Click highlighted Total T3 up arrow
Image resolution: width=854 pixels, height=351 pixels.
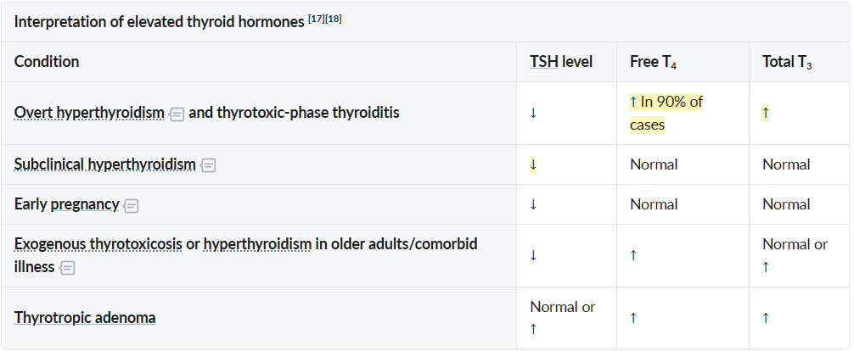pos(766,114)
